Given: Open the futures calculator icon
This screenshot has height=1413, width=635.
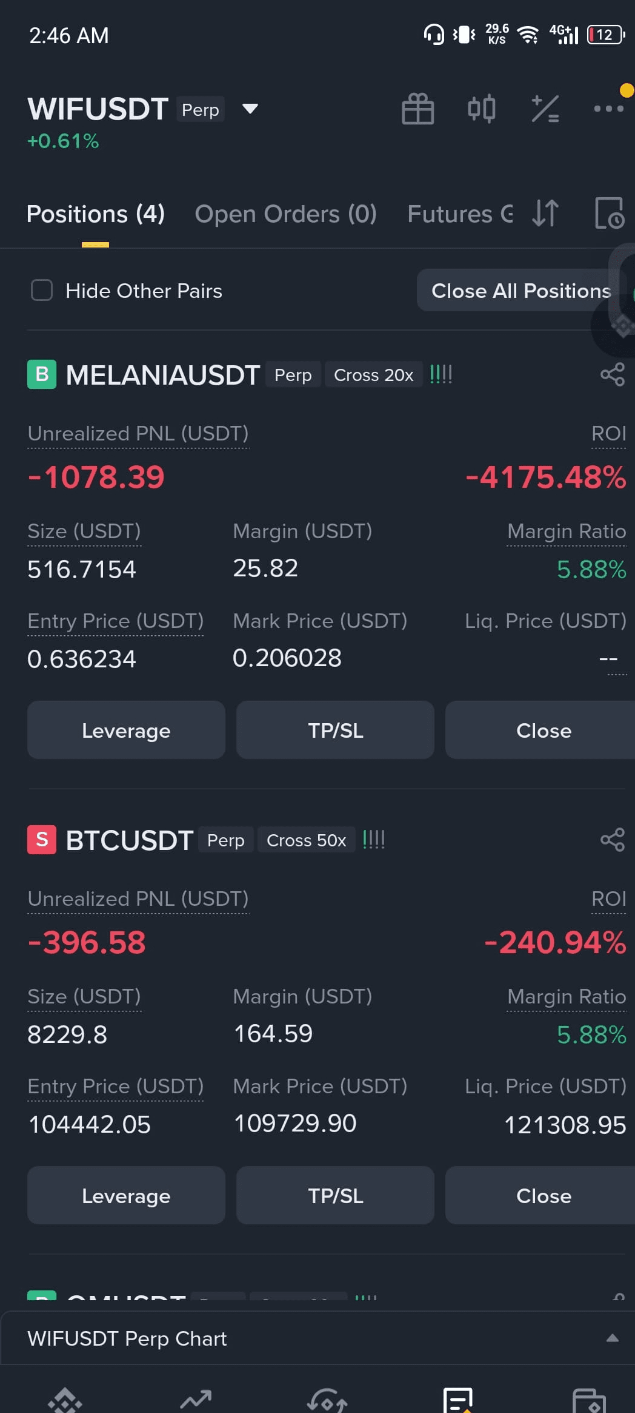Looking at the screenshot, I should click(x=545, y=109).
